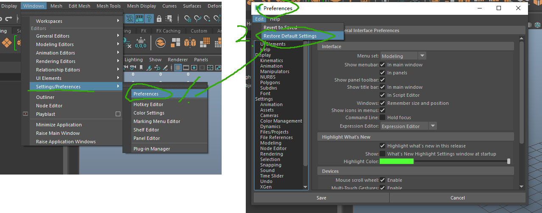
Task: Click the circular orange layers shelf icon
Action: [x=161, y=42]
